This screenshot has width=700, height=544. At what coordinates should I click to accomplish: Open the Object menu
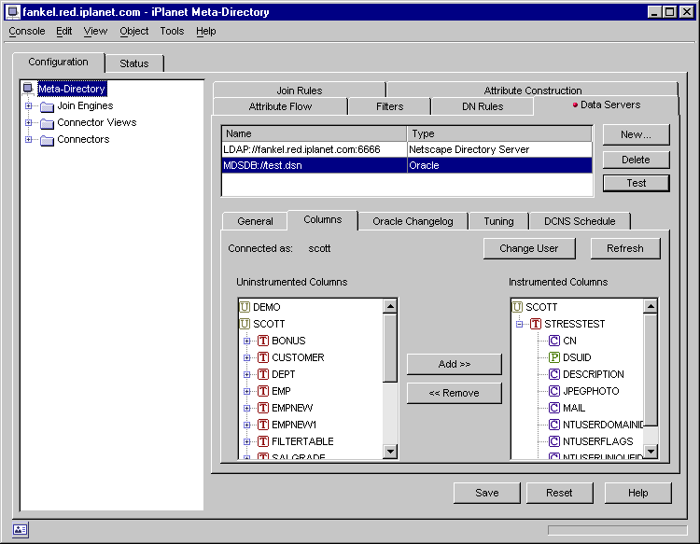coord(133,31)
